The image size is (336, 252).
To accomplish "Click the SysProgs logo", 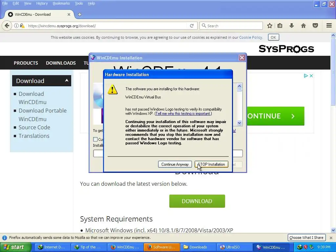I will coord(286,49).
